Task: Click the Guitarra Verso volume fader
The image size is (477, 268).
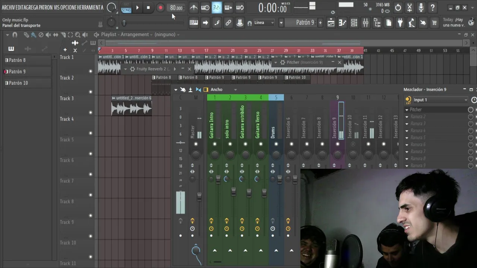Action: (x=264, y=192)
